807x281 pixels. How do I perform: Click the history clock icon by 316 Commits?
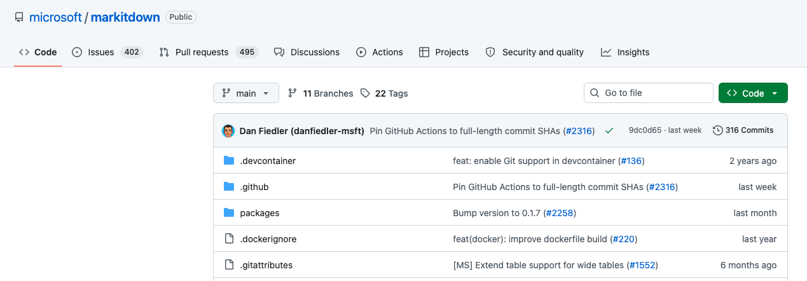tap(718, 130)
